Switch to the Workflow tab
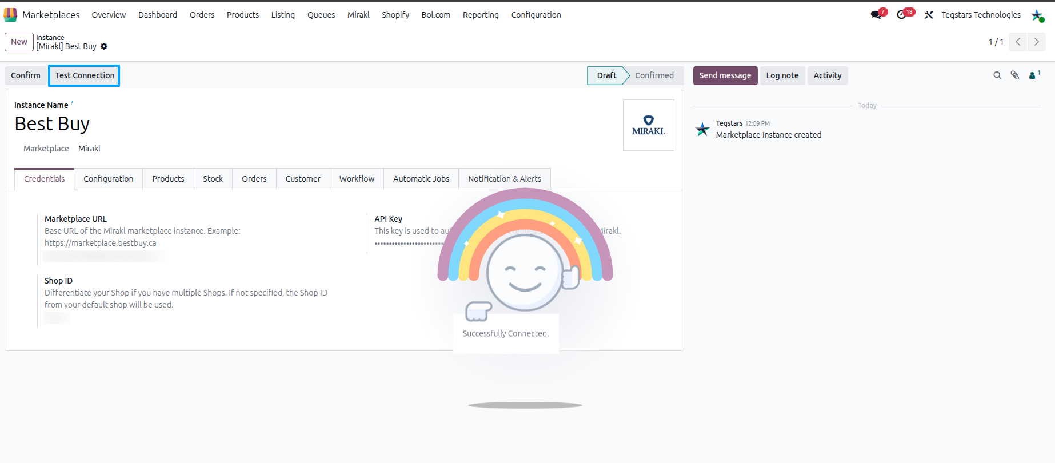Screen dimensions: 1055x463 [357, 179]
